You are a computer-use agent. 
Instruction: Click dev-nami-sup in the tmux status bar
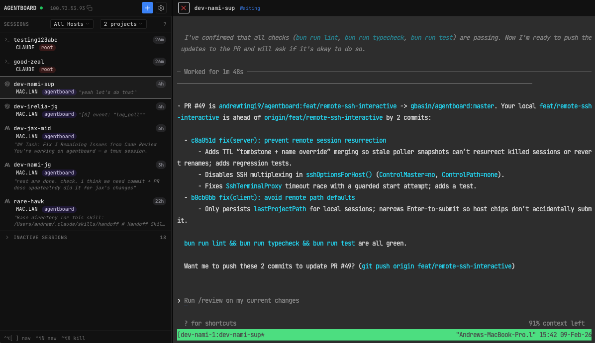221,335
